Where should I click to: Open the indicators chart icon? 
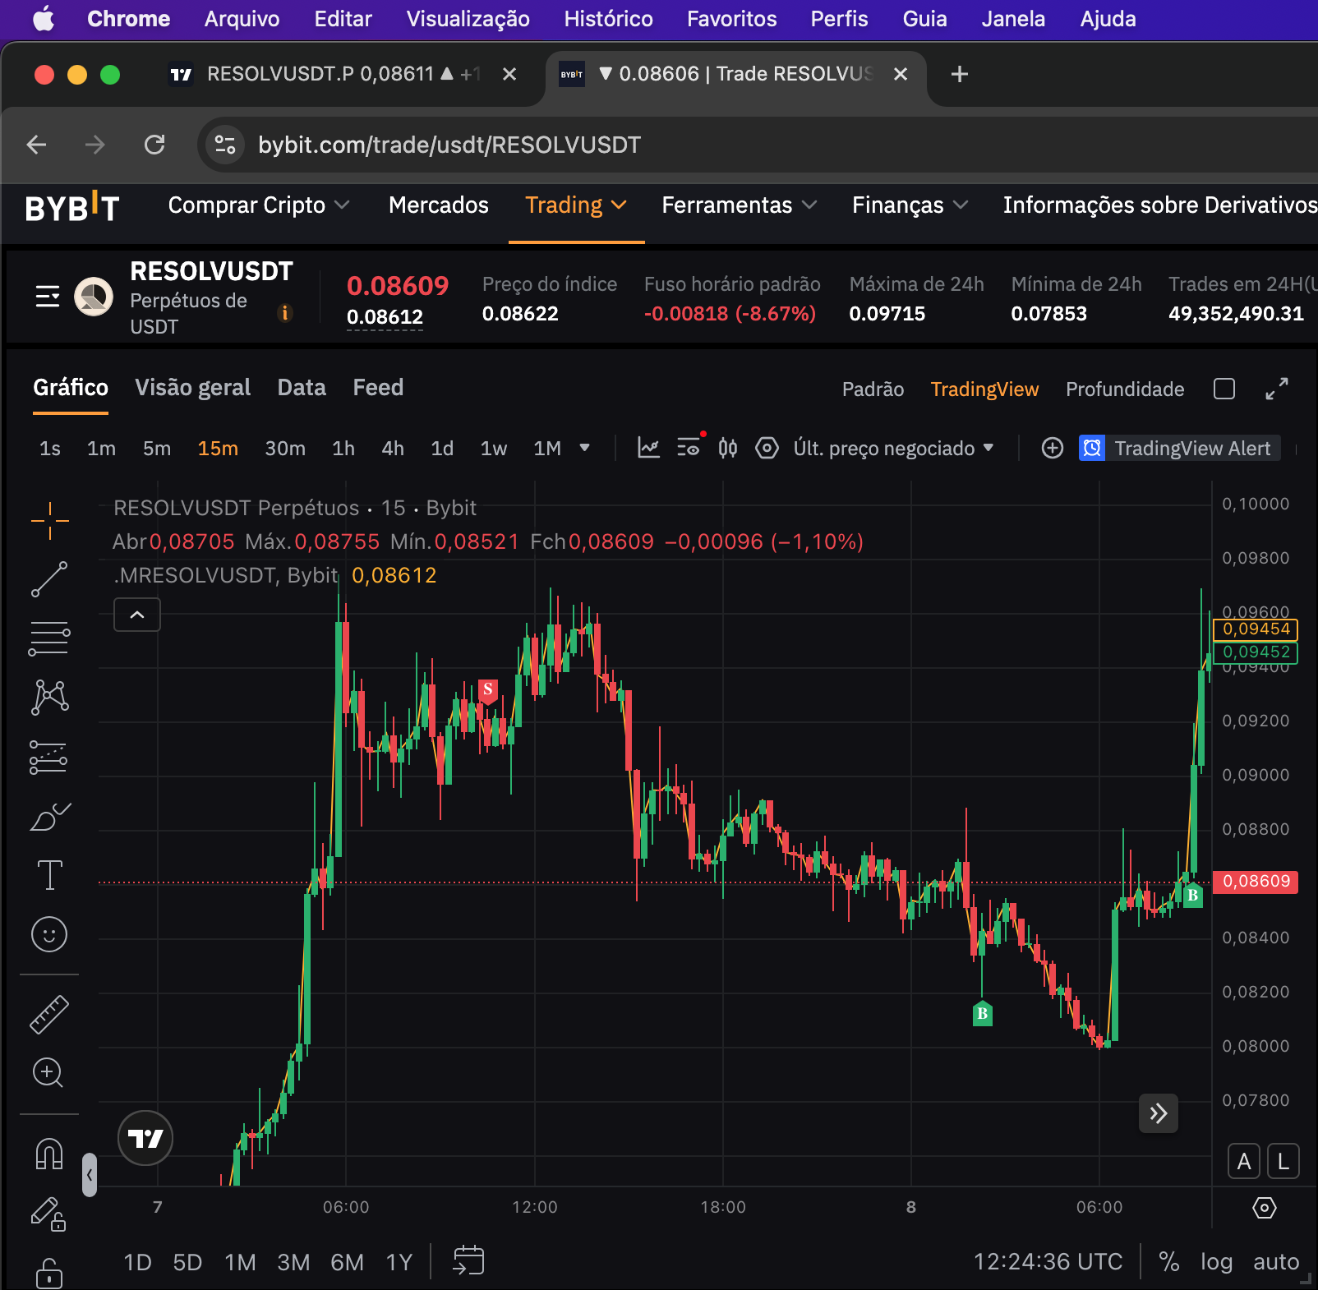click(648, 448)
